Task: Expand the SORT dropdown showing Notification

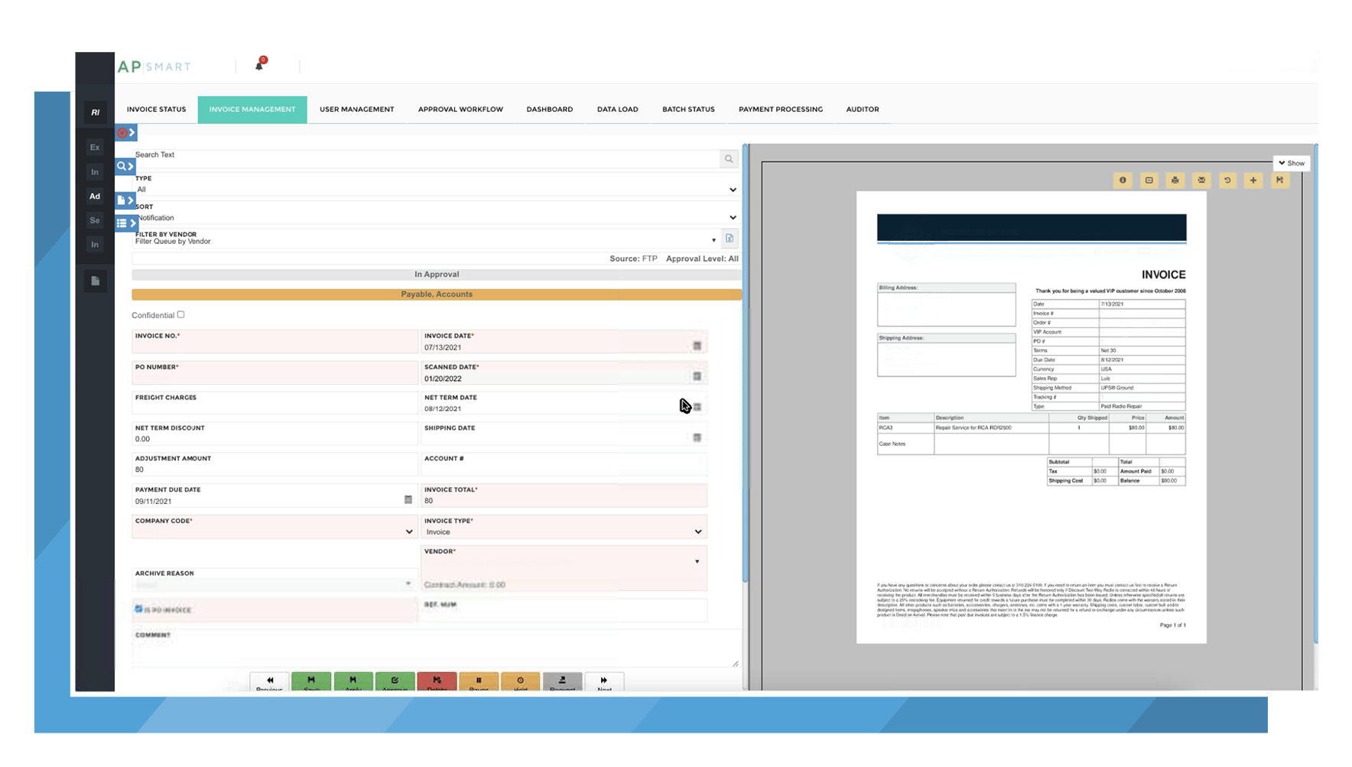Action: pos(733,216)
